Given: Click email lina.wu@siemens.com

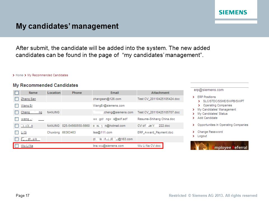Looking at the screenshot, I should [x=108, y=146].
